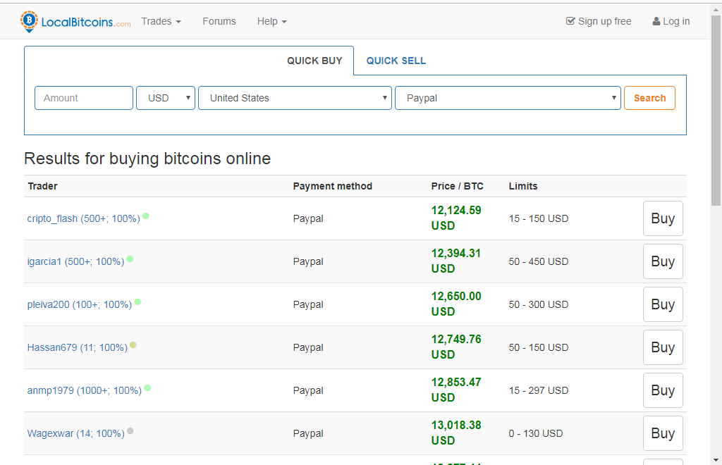Image resolution: width=722 pixels, height=465 pixels.
Task: Click green status dot beside anmp1979
Action: 147,388
